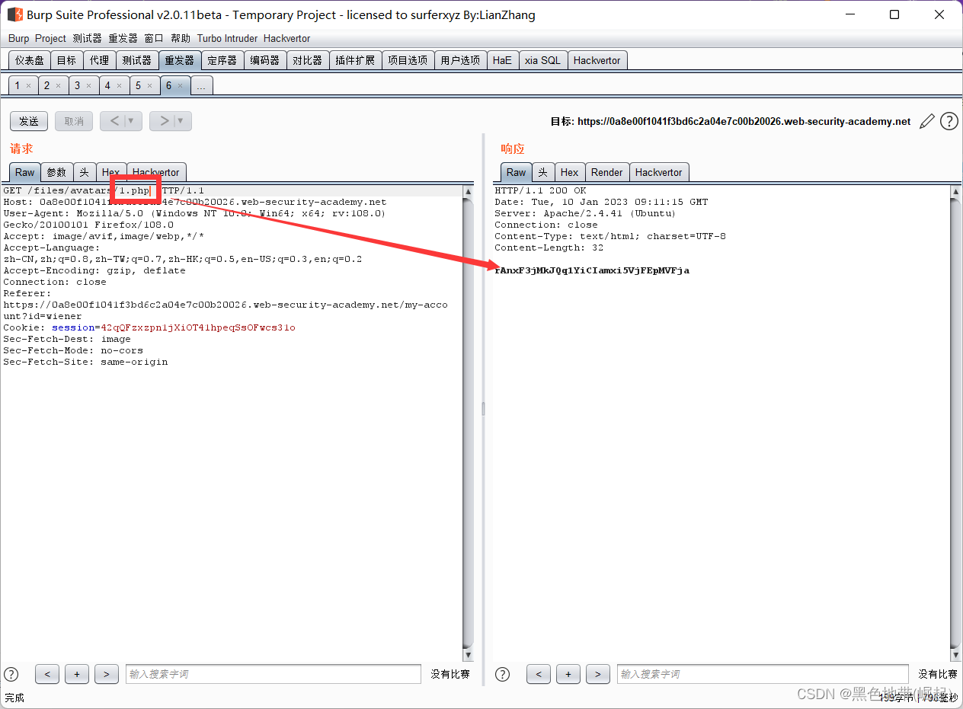This screenshot has height=709, width=963.
Task: Click request pane scrollbar down arrow
Action: pyautogui.click(x=468, y=655)
